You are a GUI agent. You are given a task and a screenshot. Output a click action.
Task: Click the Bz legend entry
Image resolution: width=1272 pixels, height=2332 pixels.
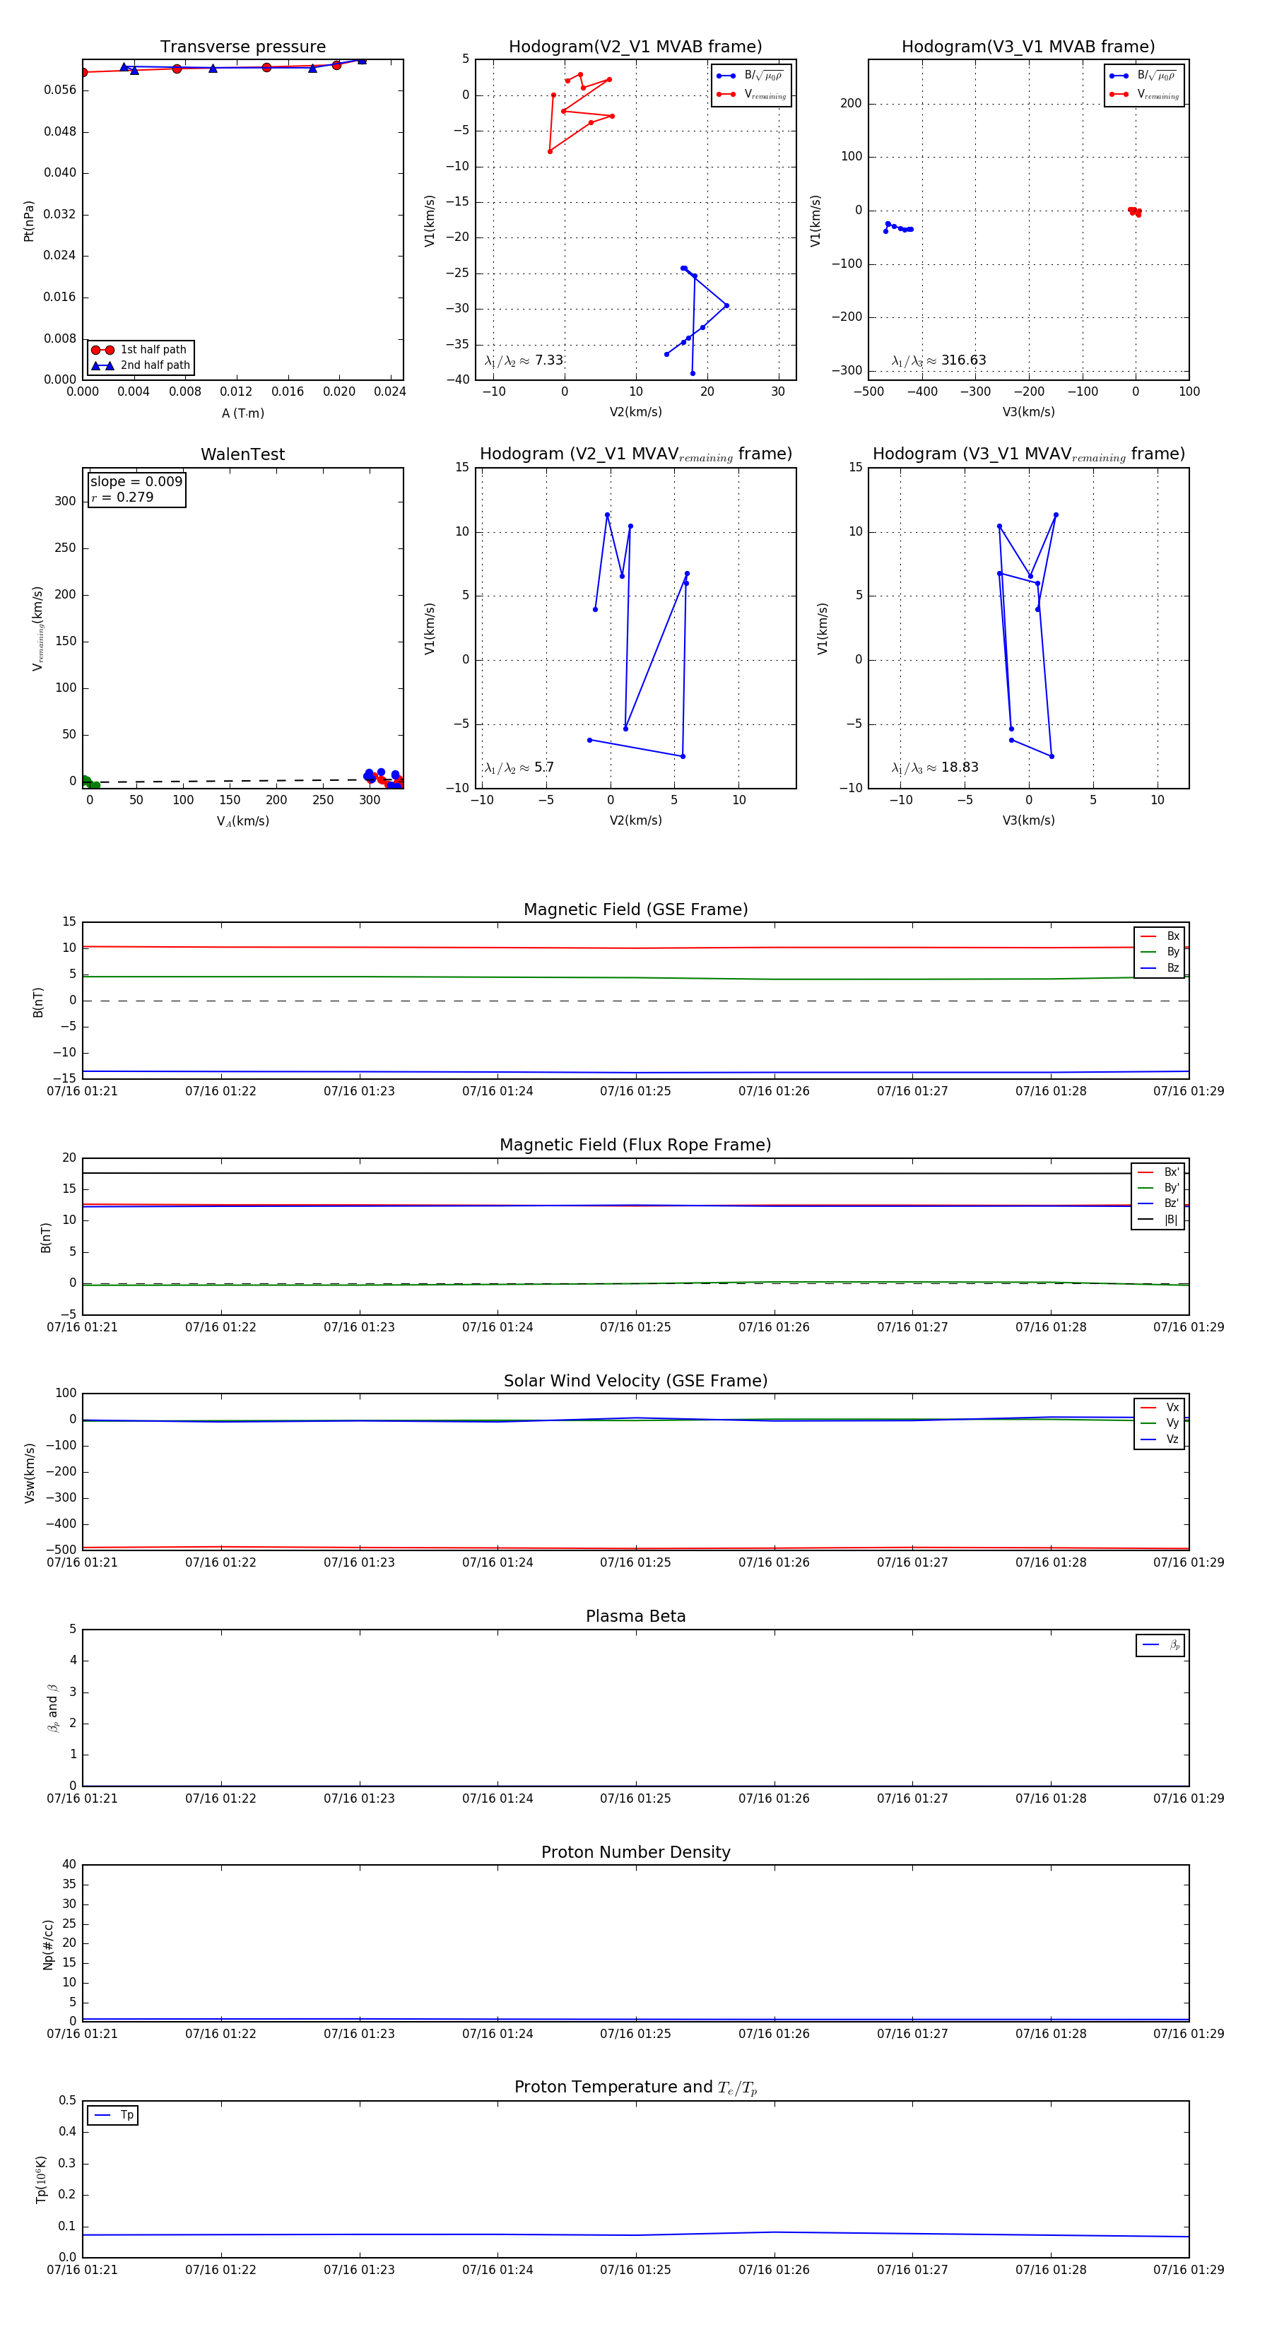[1160, 967]
